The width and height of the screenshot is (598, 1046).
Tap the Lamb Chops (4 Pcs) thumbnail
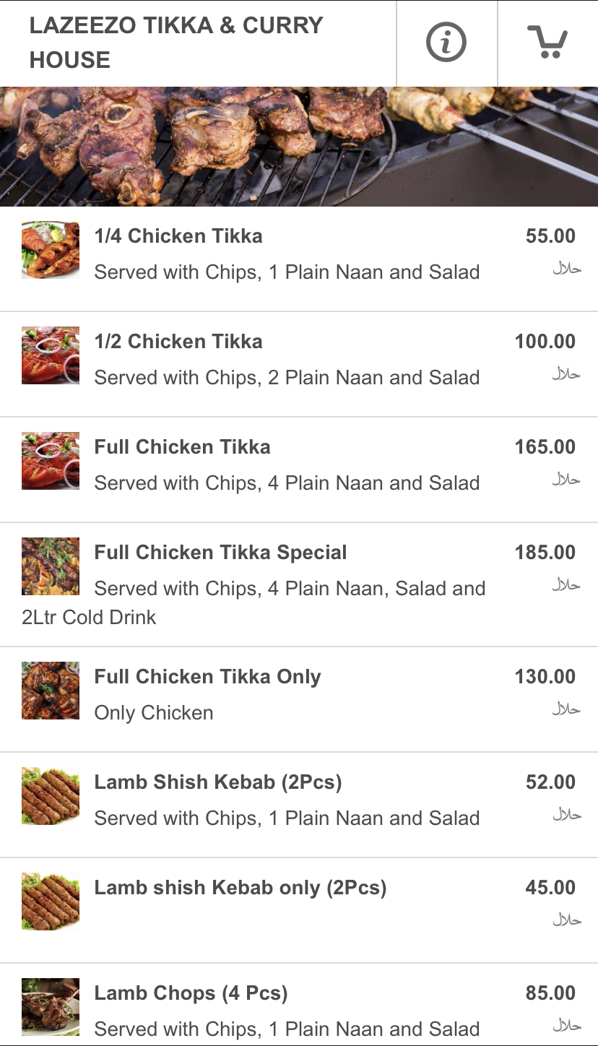(x=51, y=1007)
